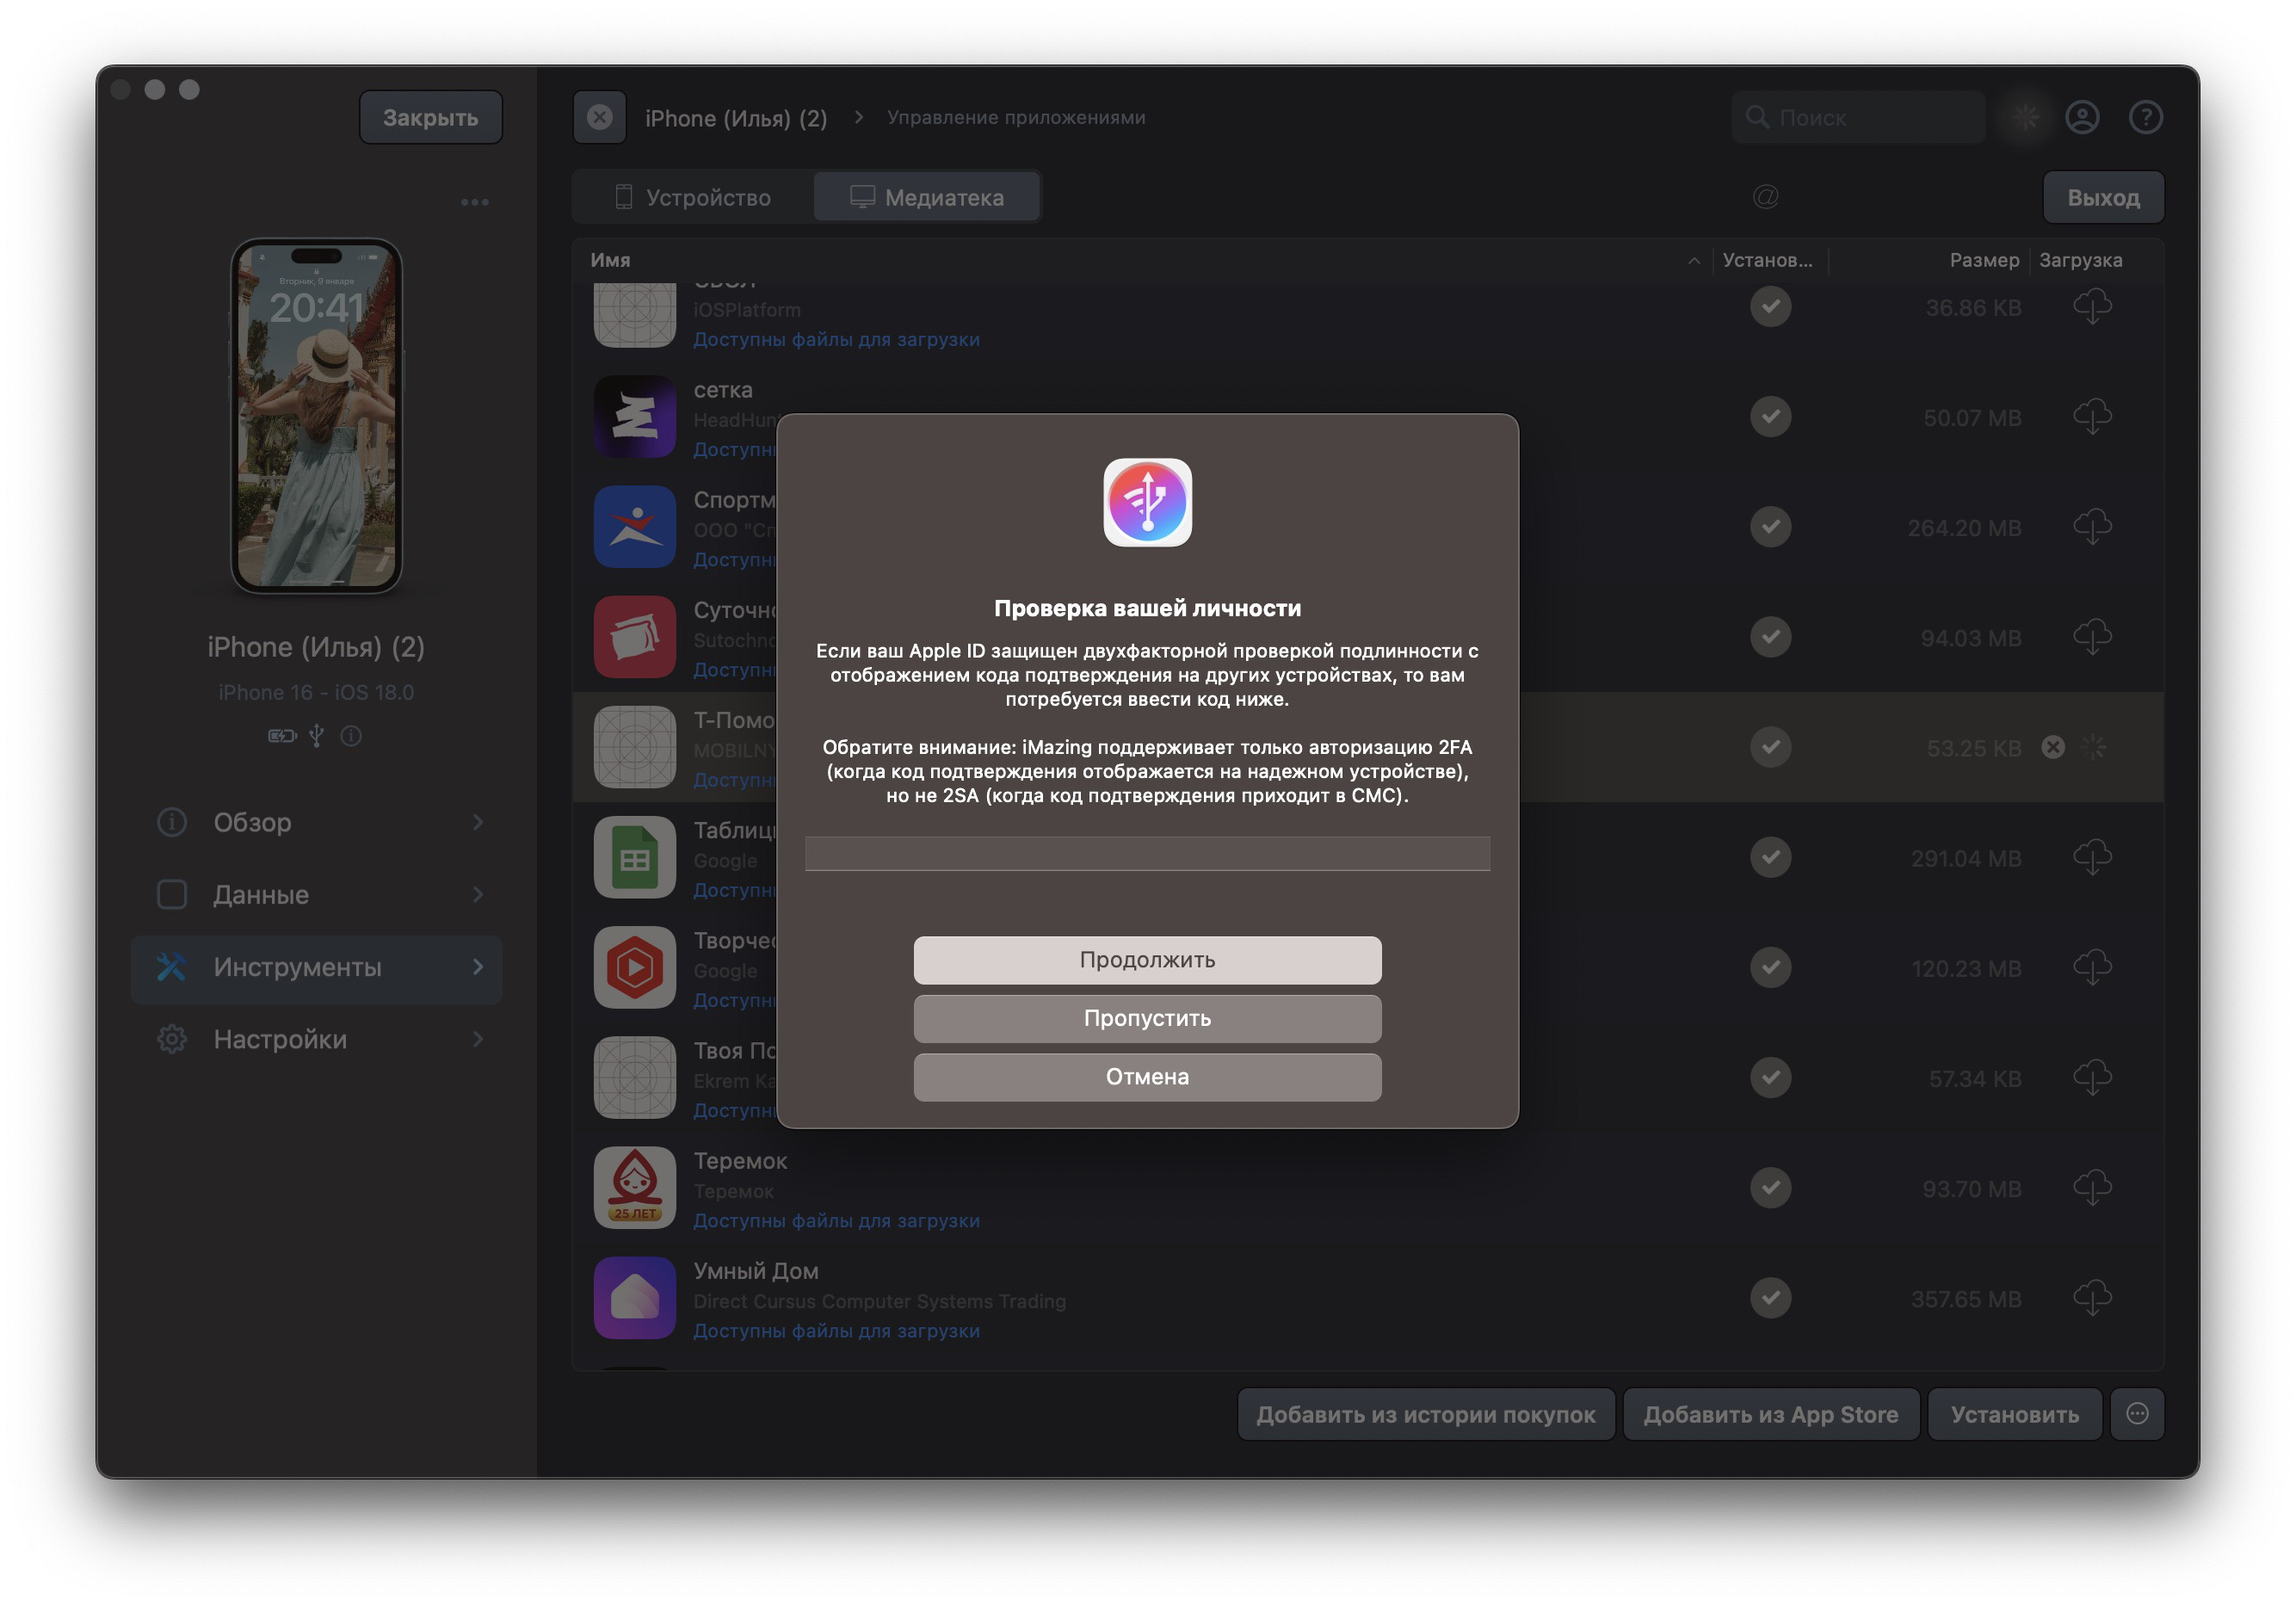Click the sort arrow in name column

point(1694,261)
